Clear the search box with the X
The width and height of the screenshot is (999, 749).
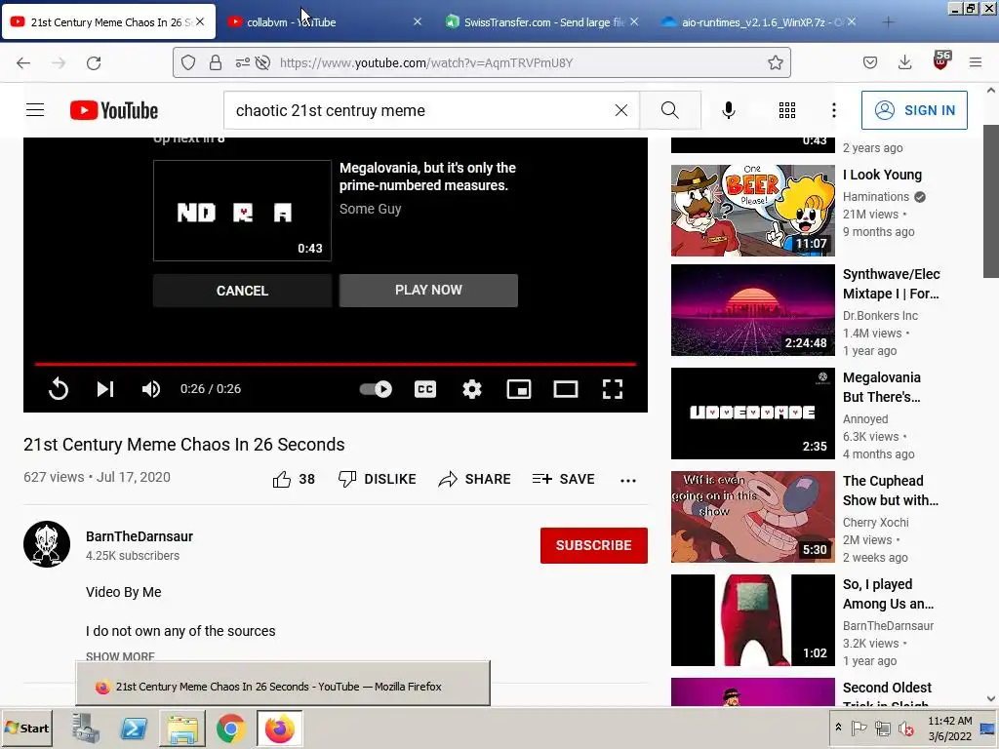[x=621, y=110]
